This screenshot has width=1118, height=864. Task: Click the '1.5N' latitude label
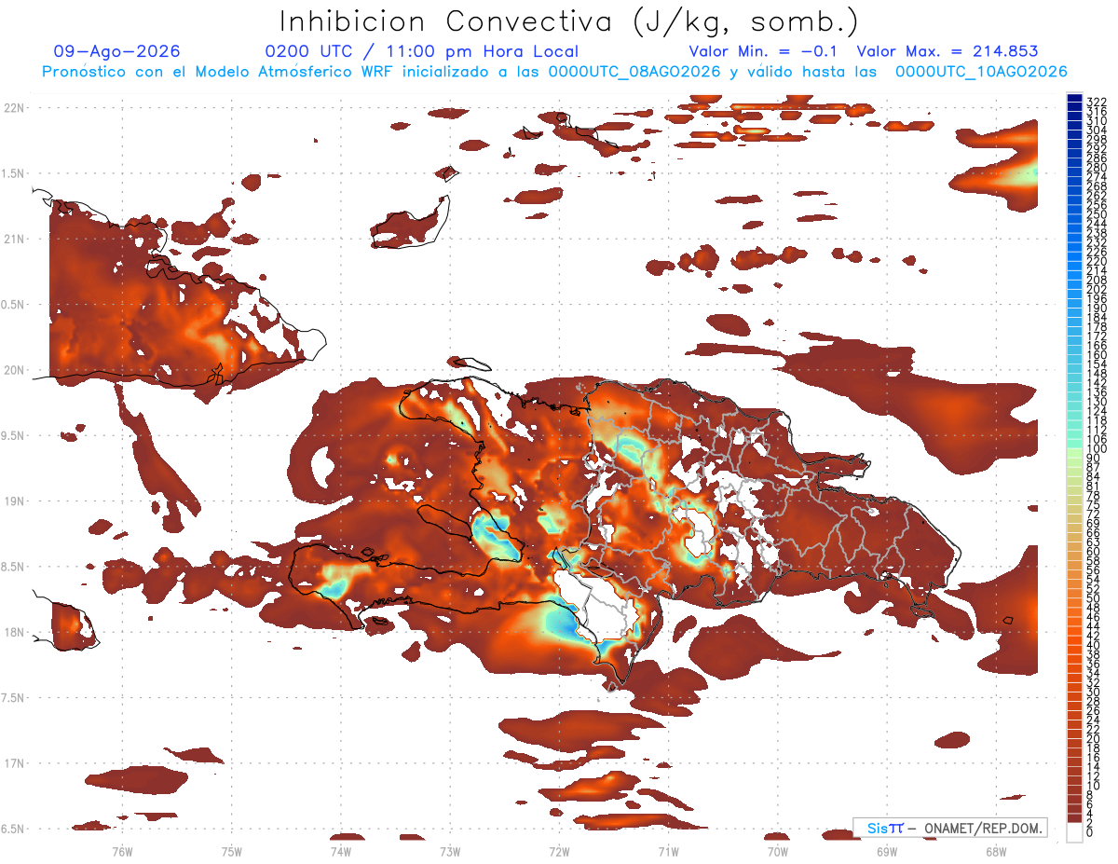coord(13,173)
